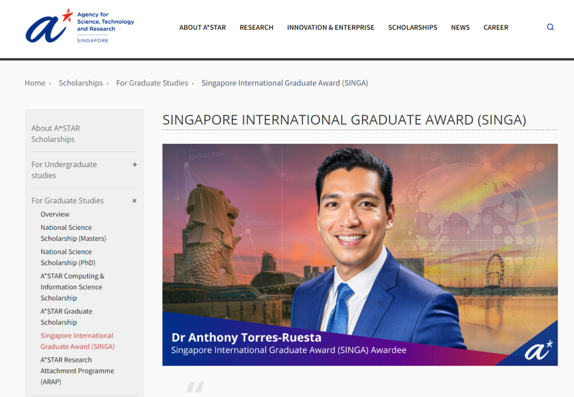Click the Dr Anthony Torres-Ruesta banner image
The image size is (574, 397).
tap(360, 255)
